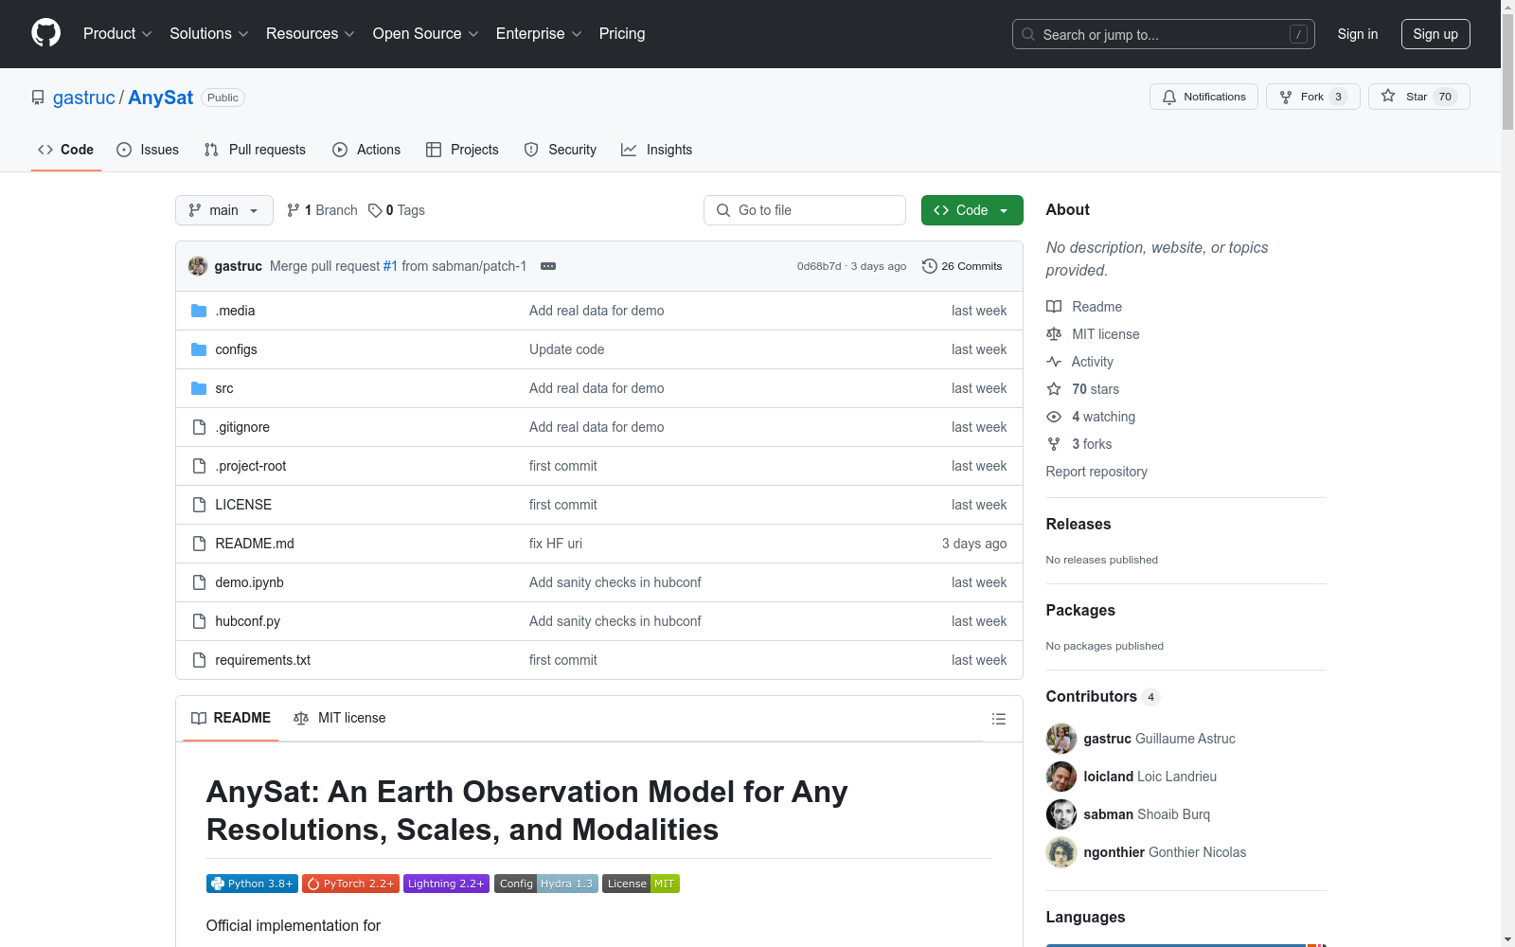Open the Issues tab
The height and width of the screenshot is (947, 1515).
pyautogui.click(x=148, y=150)
